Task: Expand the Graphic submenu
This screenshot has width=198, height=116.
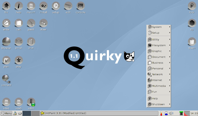Action: 159,51
